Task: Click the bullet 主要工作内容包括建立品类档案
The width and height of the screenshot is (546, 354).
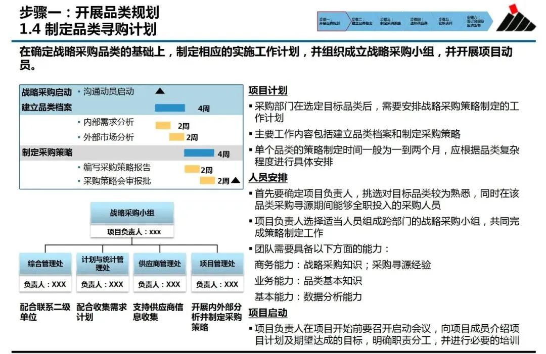Action: (x=357, y=133)
